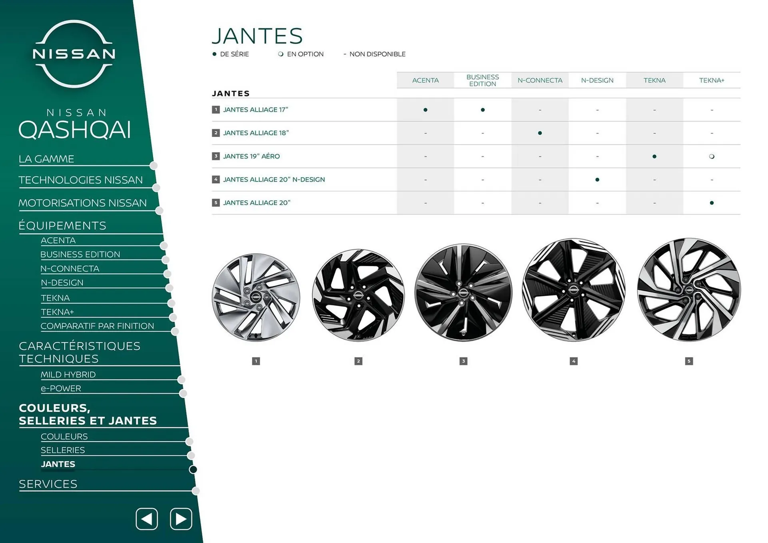Open La Gamme section

point(46,159)
